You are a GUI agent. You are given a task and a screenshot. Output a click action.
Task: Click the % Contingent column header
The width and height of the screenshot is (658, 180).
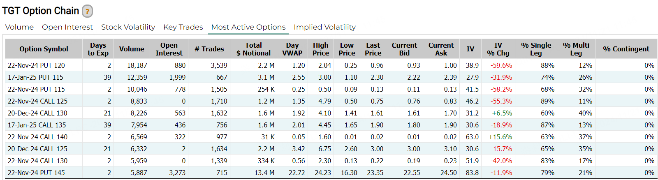[626, 49]
